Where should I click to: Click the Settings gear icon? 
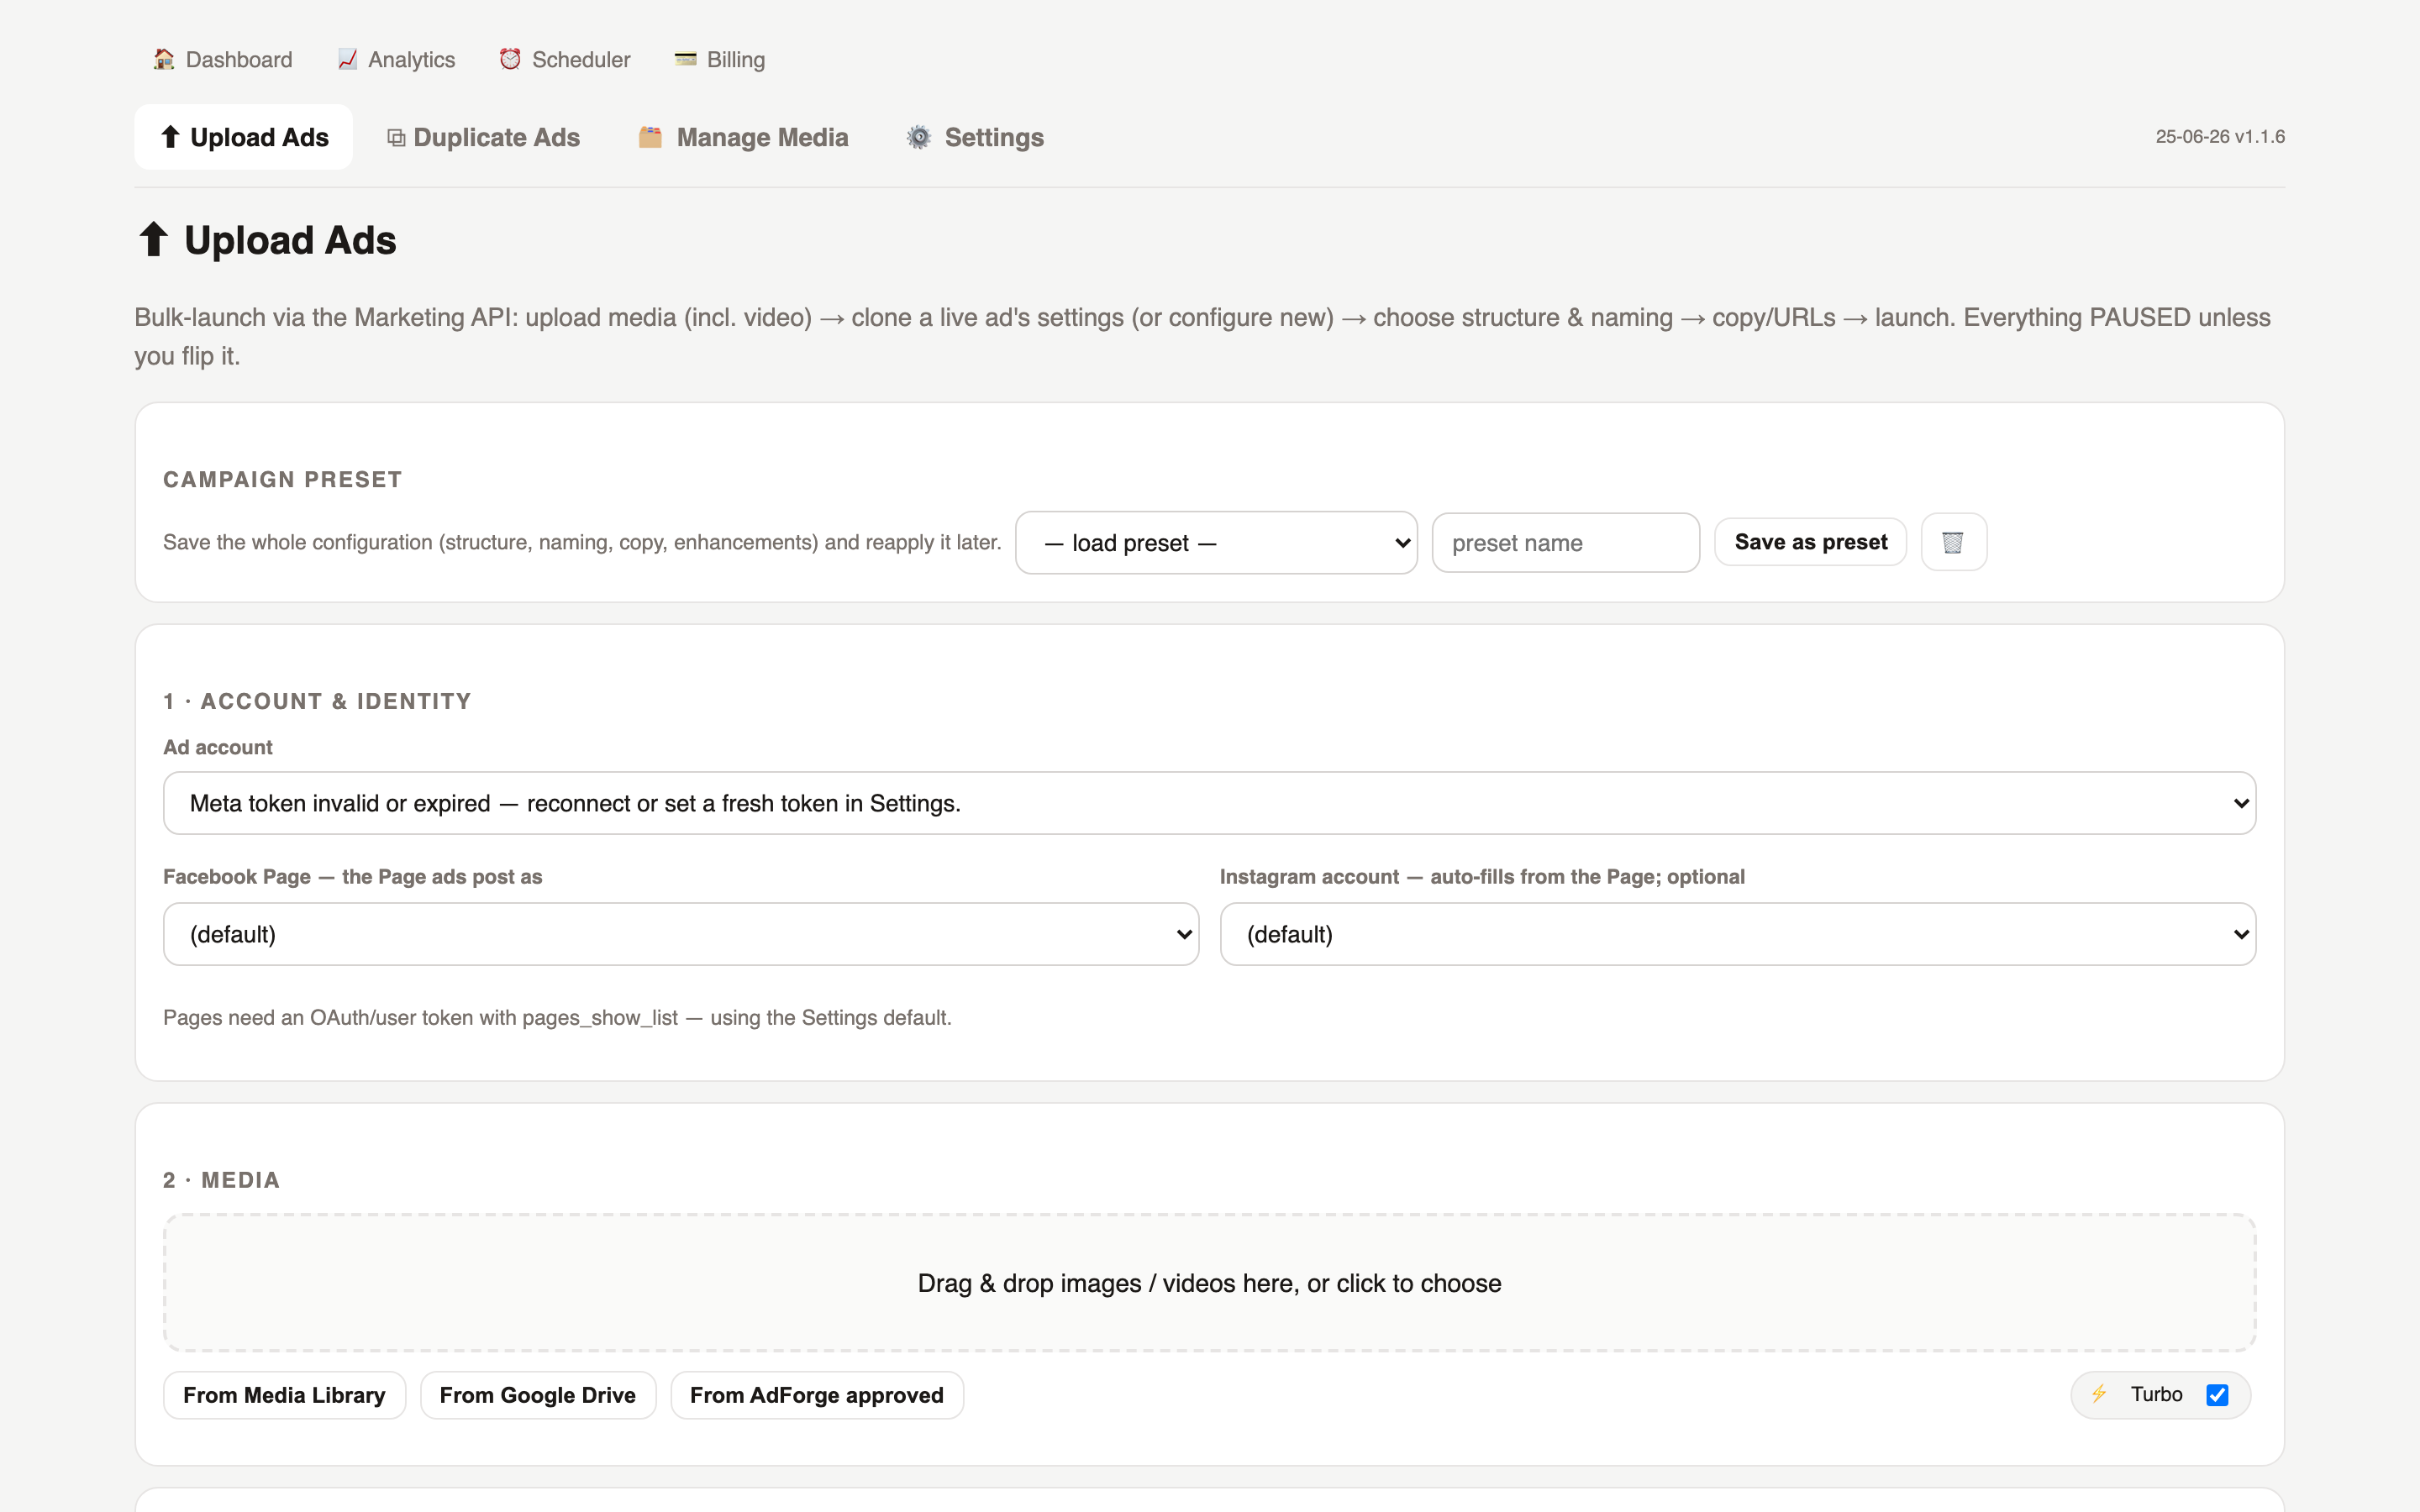point(919,137)
